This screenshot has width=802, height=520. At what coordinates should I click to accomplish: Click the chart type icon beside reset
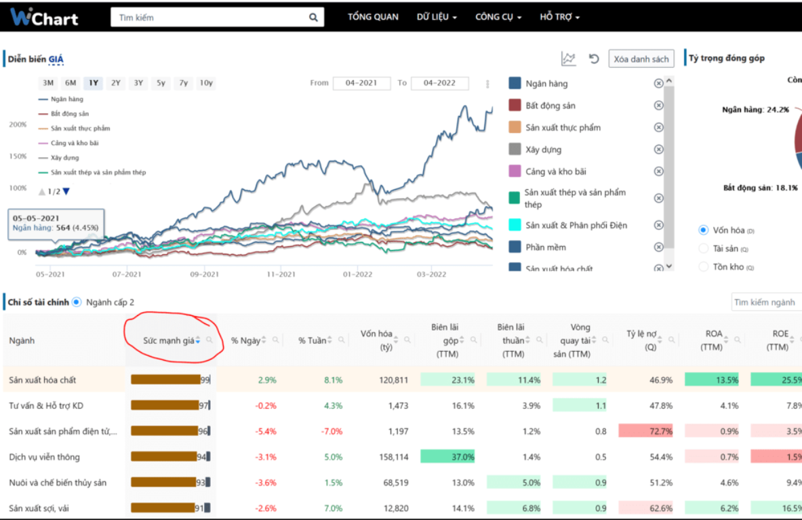coord(568,59)
